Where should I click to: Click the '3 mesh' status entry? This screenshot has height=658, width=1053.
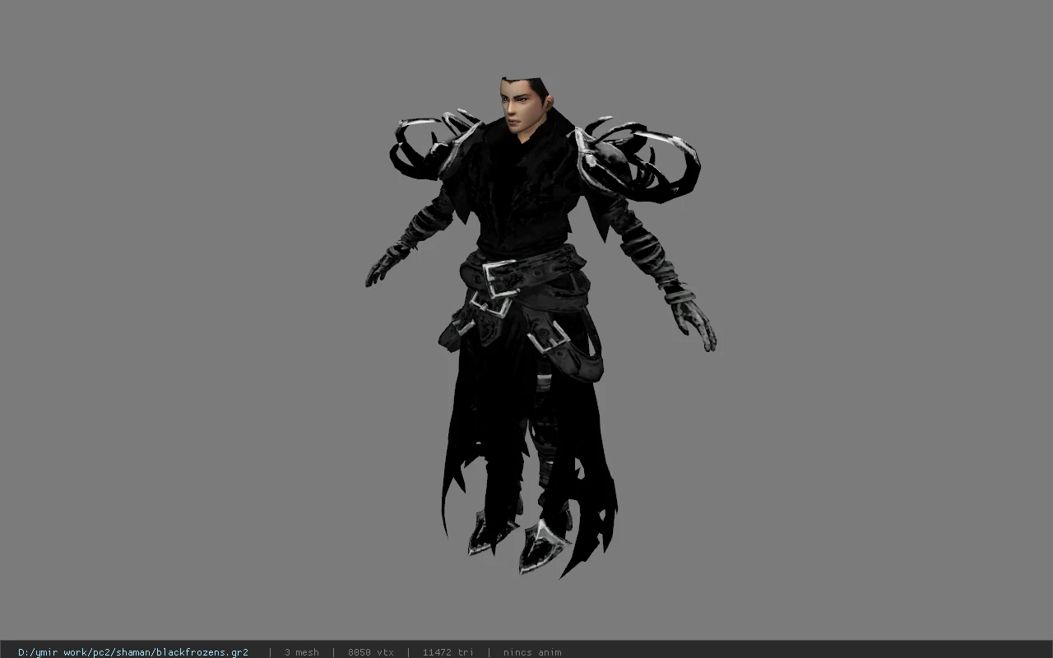(302, 652)
